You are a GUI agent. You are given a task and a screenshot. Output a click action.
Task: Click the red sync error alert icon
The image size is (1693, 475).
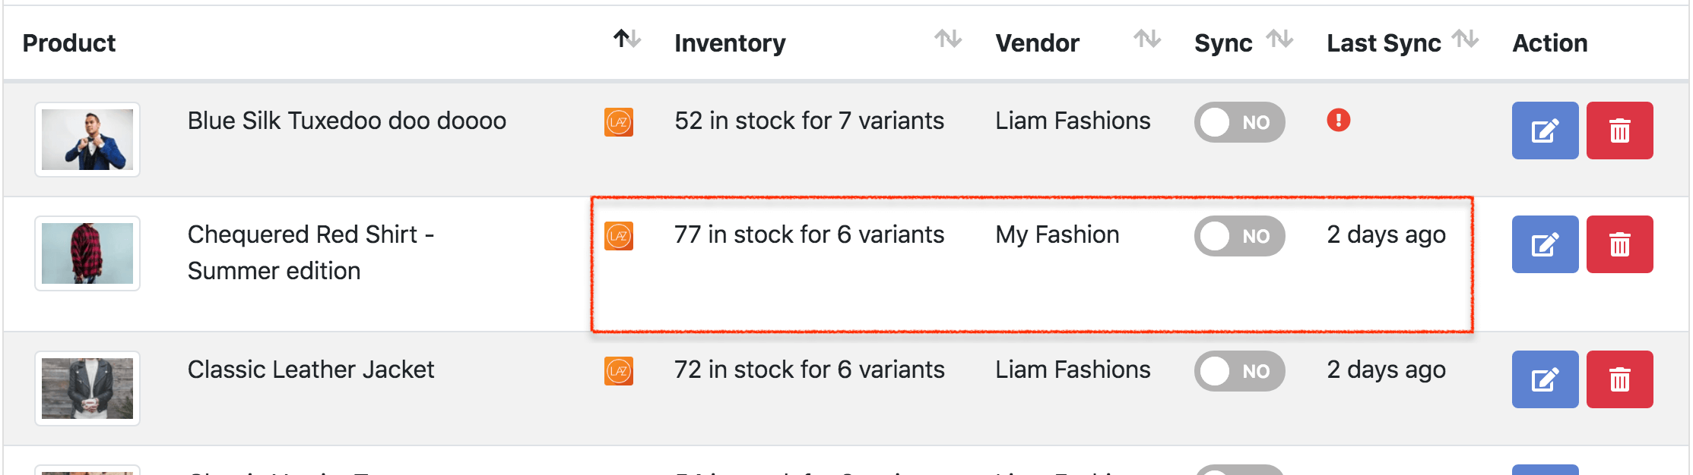click(x=1338, y=120)
